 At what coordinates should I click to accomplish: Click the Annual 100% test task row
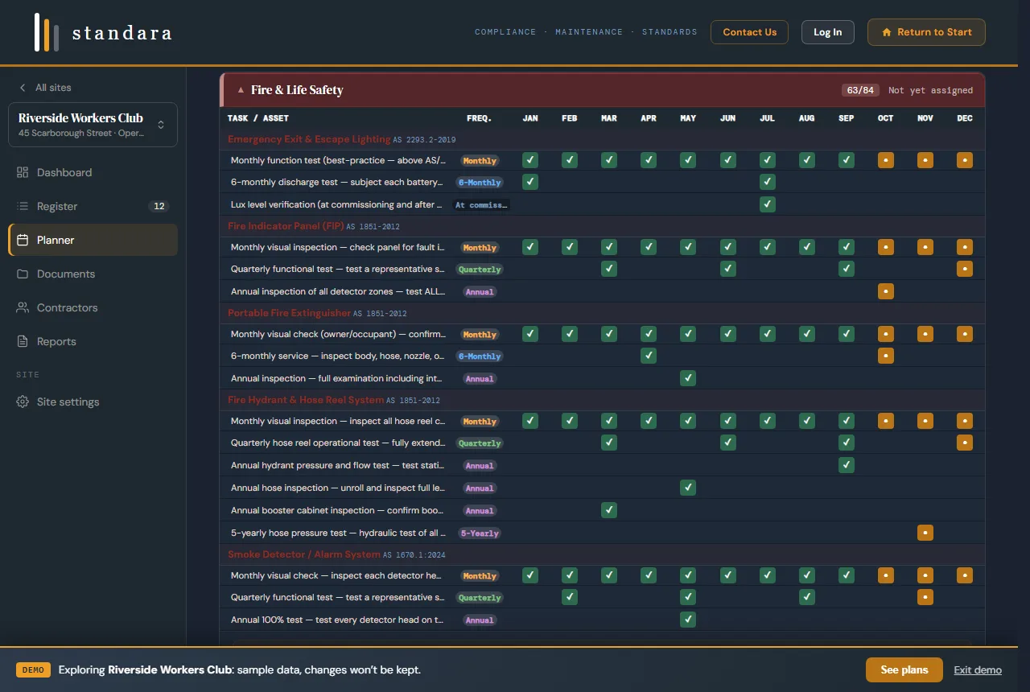pos(602,620)
